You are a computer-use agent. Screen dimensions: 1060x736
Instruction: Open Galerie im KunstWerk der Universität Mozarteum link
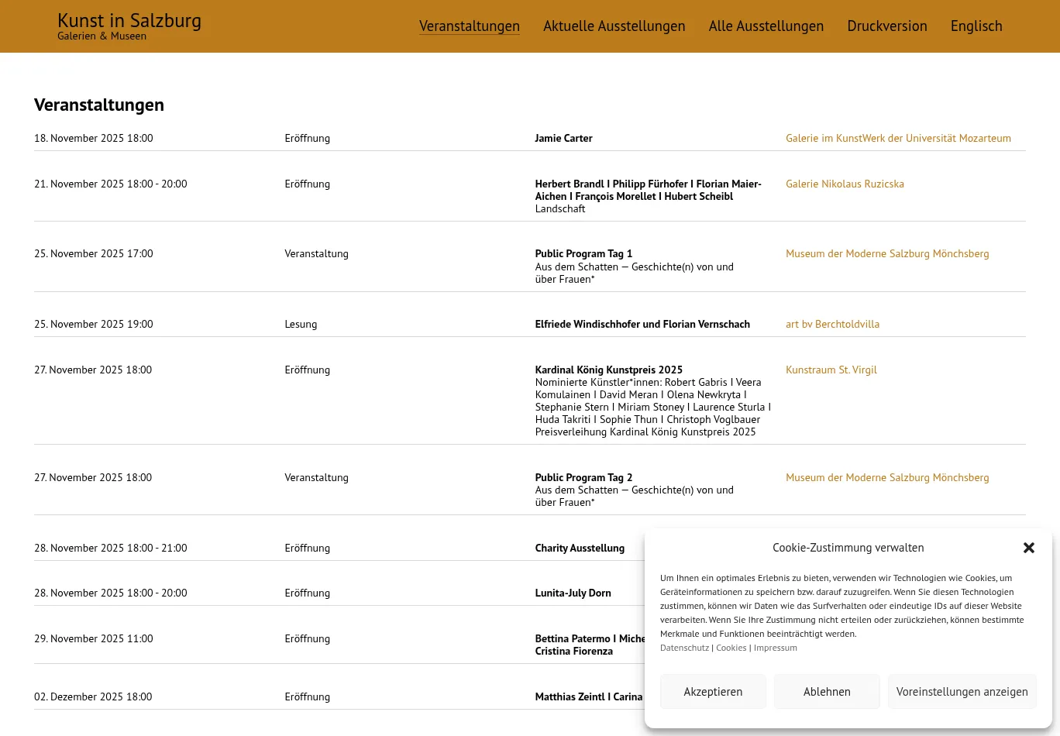coord(898,139)
